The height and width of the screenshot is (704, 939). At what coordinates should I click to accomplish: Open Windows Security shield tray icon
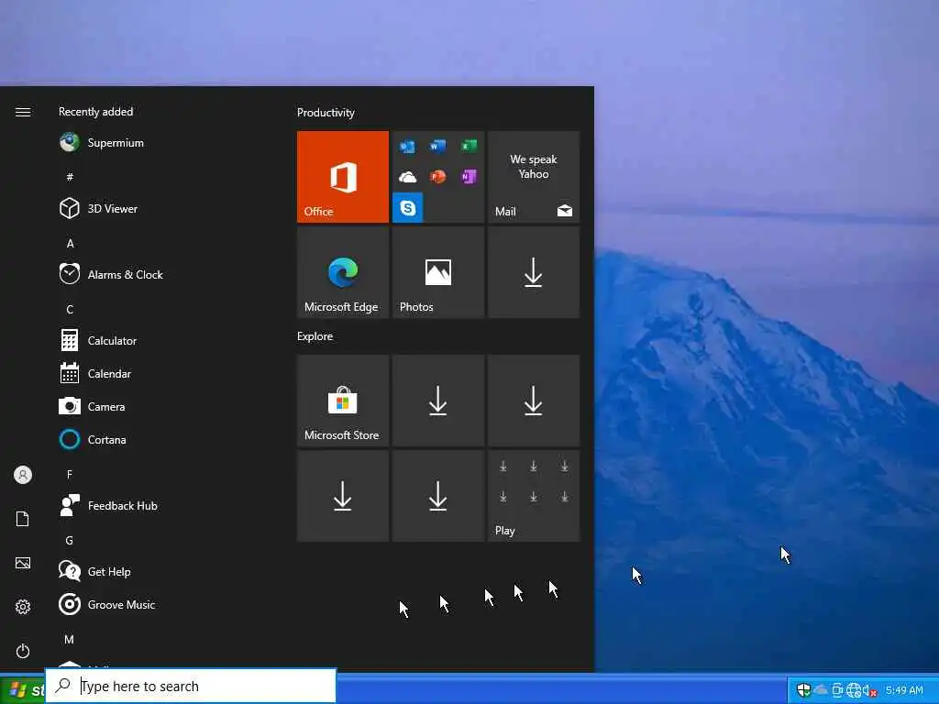pos(803,690)
